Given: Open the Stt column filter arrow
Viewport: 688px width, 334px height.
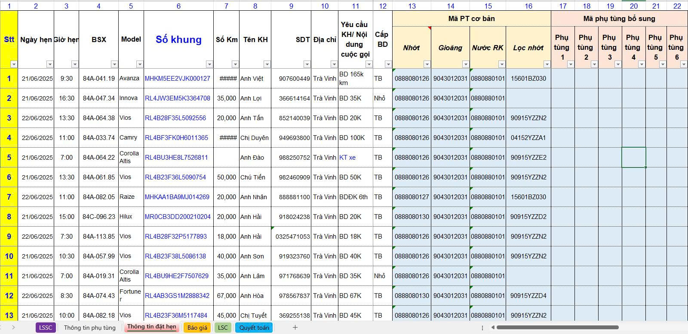Looking at the screenshot, I should click(x=14, y=64).
